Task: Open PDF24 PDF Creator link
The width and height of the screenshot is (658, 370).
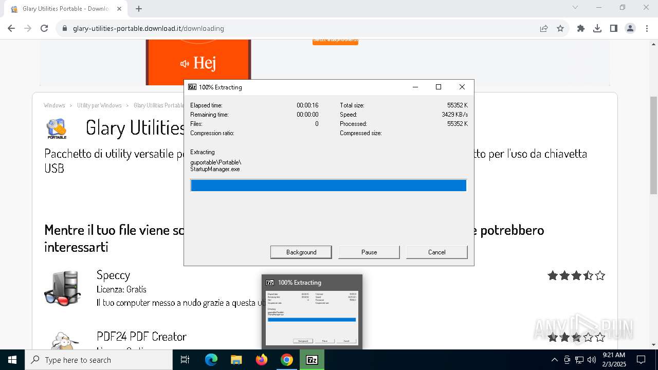Action: coord(141,337)
